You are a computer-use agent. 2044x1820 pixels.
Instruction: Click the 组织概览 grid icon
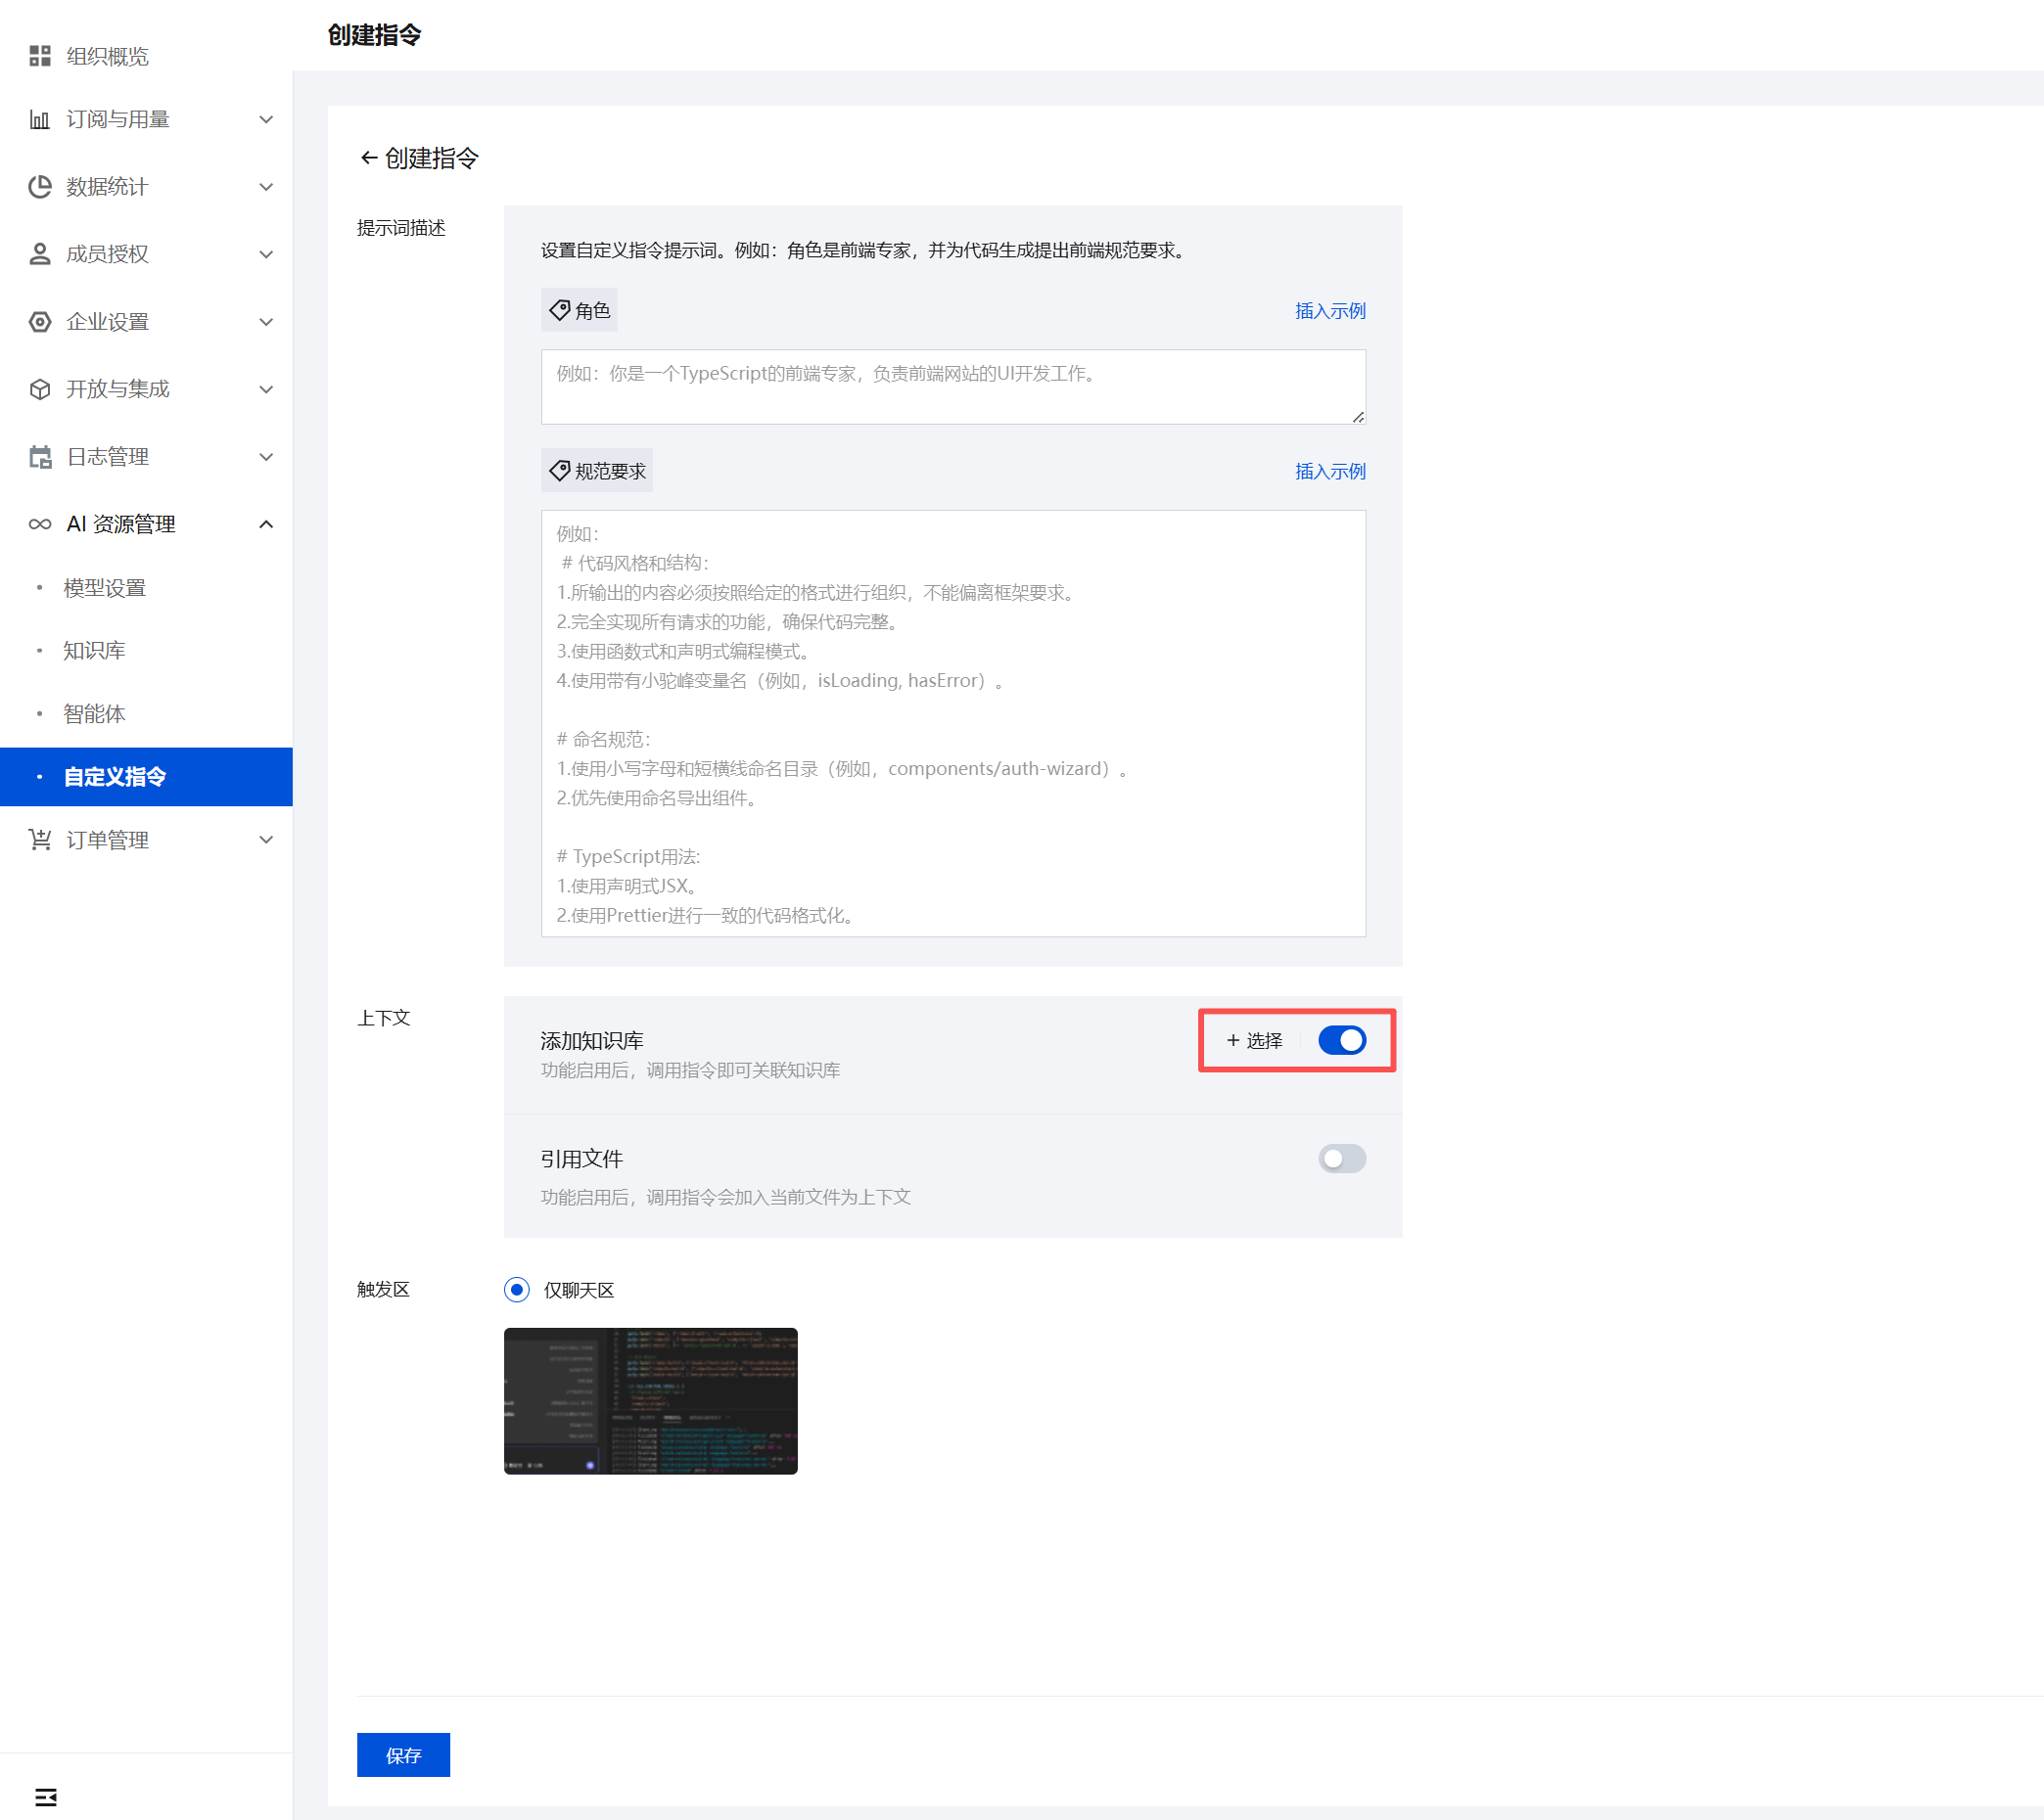click(40, 56)
